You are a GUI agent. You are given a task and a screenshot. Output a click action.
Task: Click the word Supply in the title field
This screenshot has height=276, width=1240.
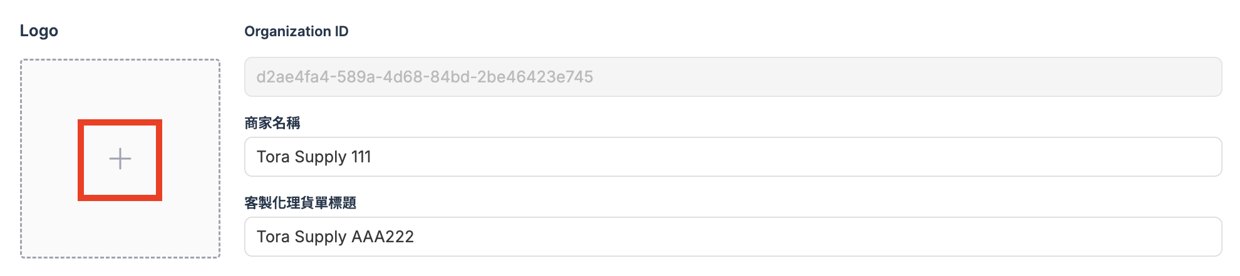point(321,237)
